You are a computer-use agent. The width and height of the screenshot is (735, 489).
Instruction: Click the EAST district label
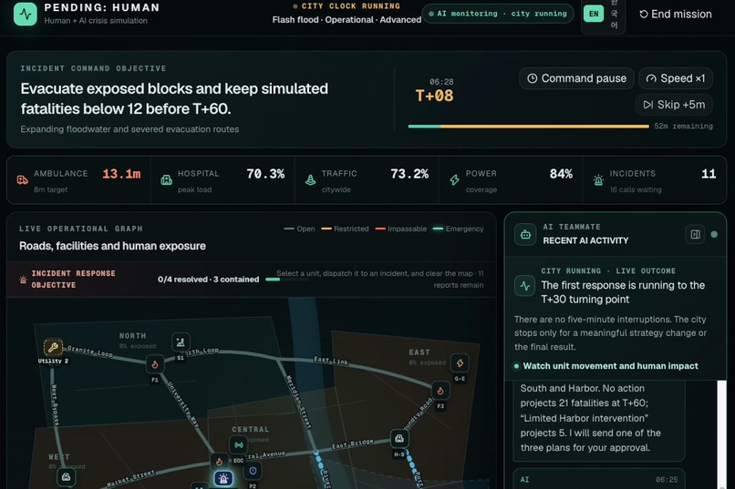[x=419, y=352]
